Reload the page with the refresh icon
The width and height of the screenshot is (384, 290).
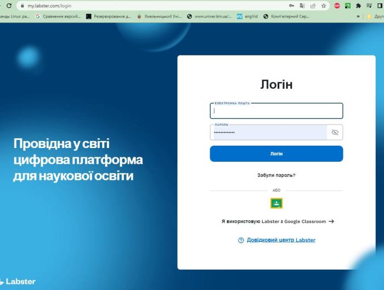(9, 5)
